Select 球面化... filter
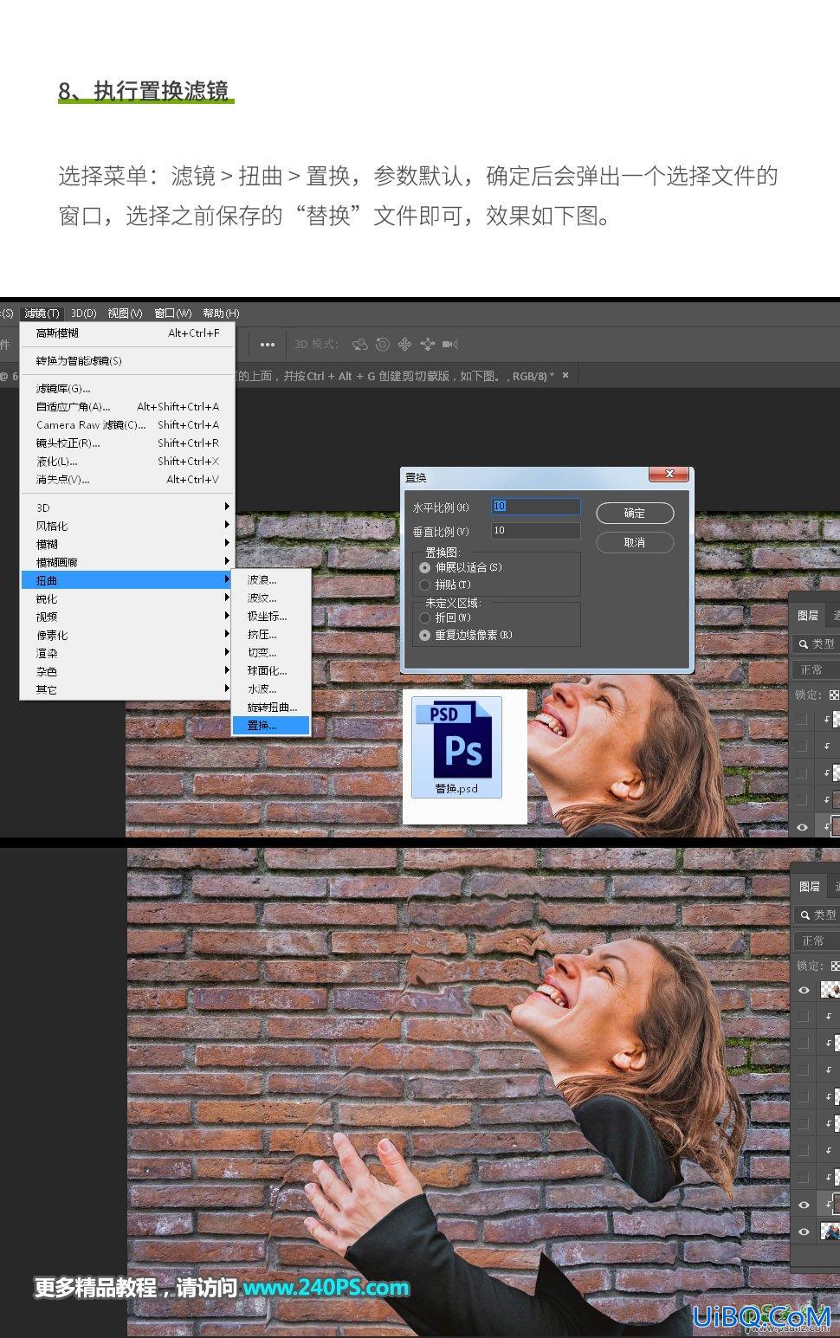The width and height of the screenshot is (840, 1338). coord(271,670)
